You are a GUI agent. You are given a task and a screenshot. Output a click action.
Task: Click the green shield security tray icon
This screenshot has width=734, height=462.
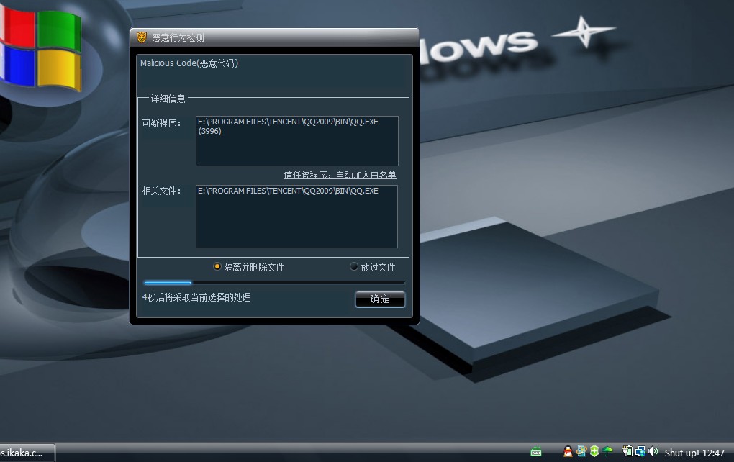594,451
